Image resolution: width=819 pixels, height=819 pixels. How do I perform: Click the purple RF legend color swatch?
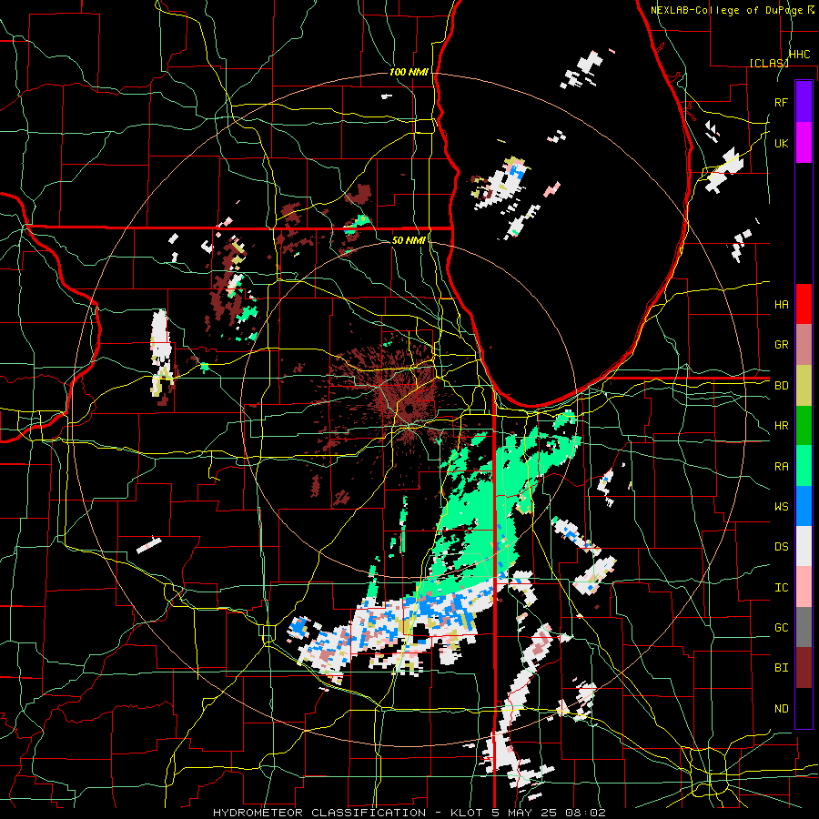(804, 102)
